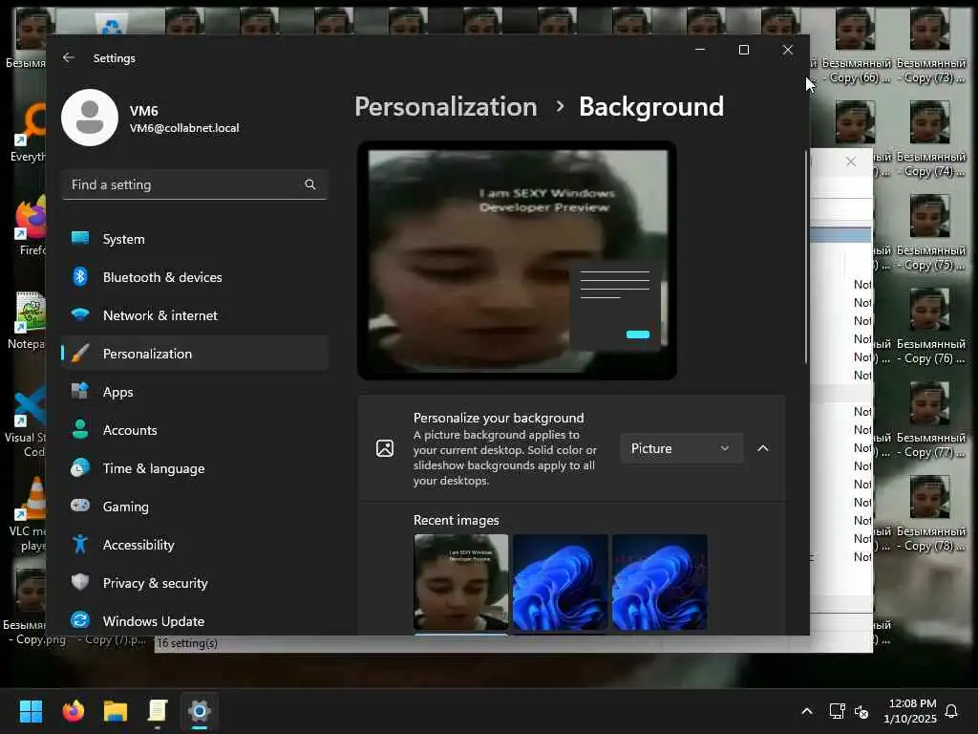This screenshot has width=978, height=734.
Task: Click the Time & language clock icon
Action: (x=80, y=468)
